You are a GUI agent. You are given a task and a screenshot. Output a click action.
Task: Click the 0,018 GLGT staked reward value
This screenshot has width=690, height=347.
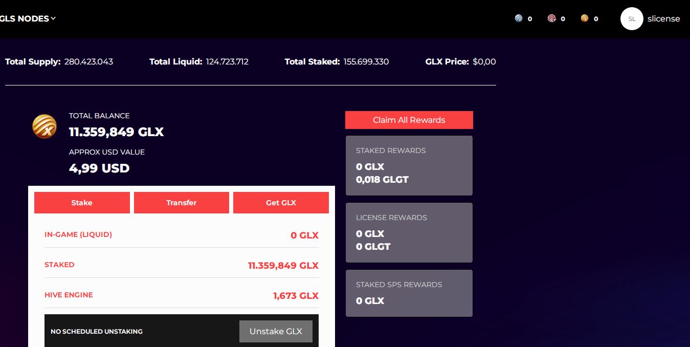(382, 180)
